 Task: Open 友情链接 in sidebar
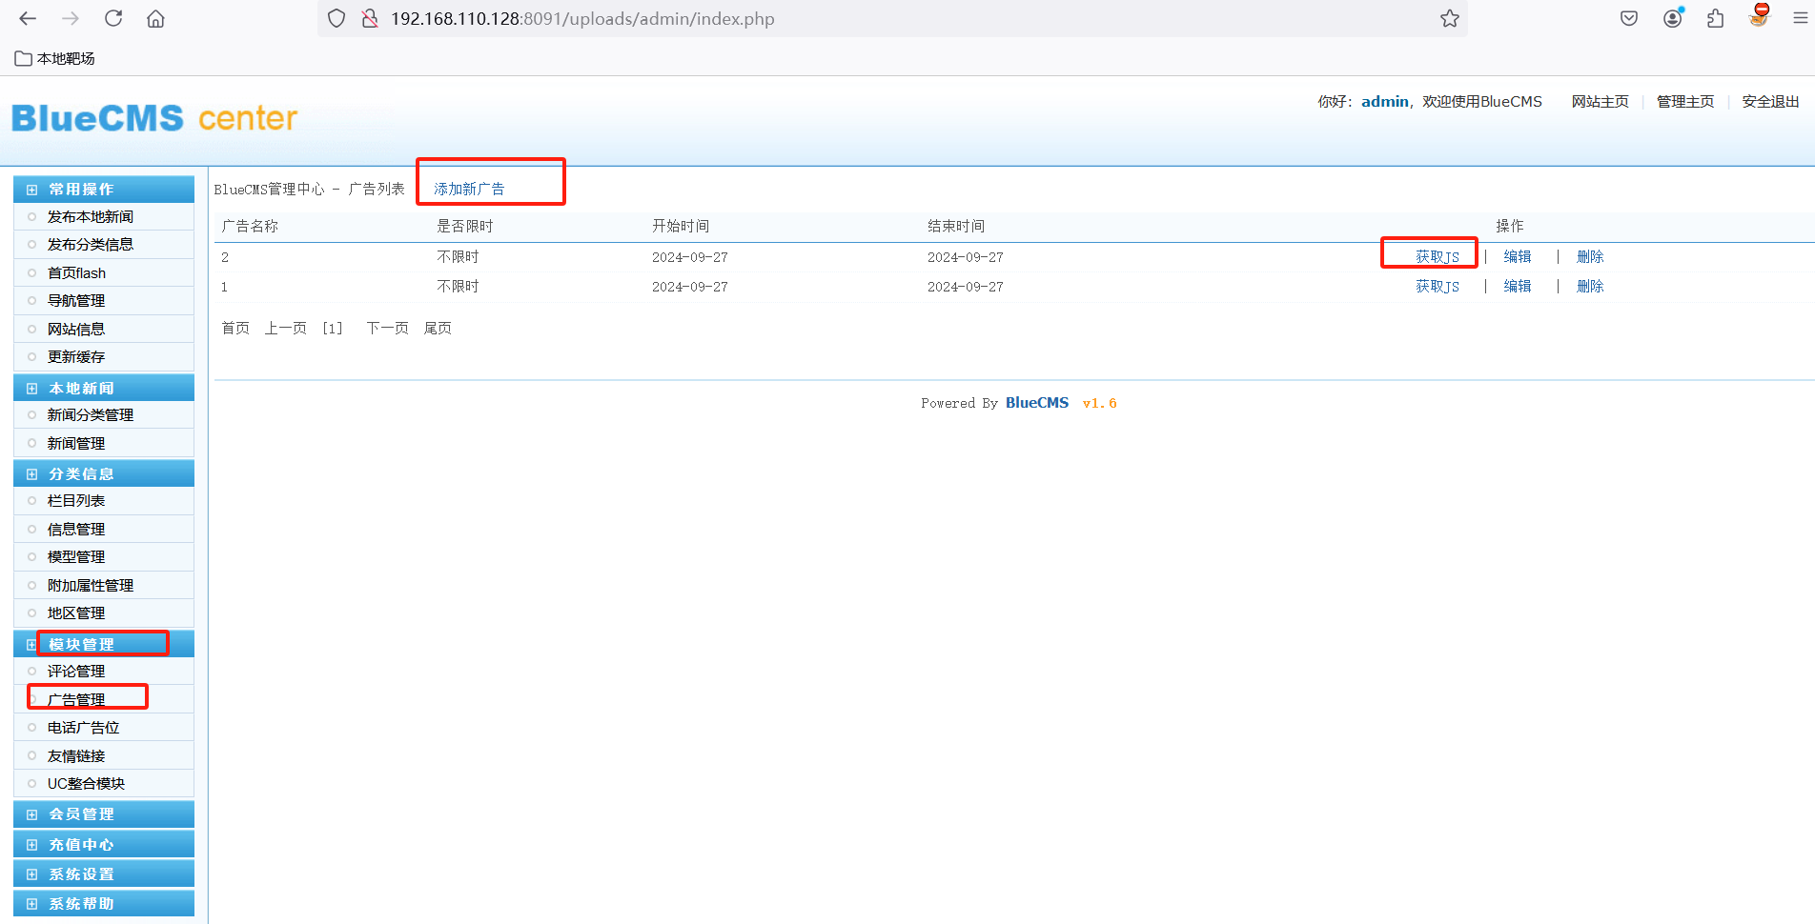[76, 756]
